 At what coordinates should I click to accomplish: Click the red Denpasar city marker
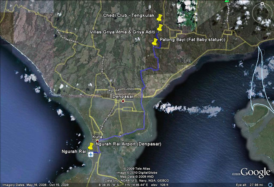[x=123, y=101]
